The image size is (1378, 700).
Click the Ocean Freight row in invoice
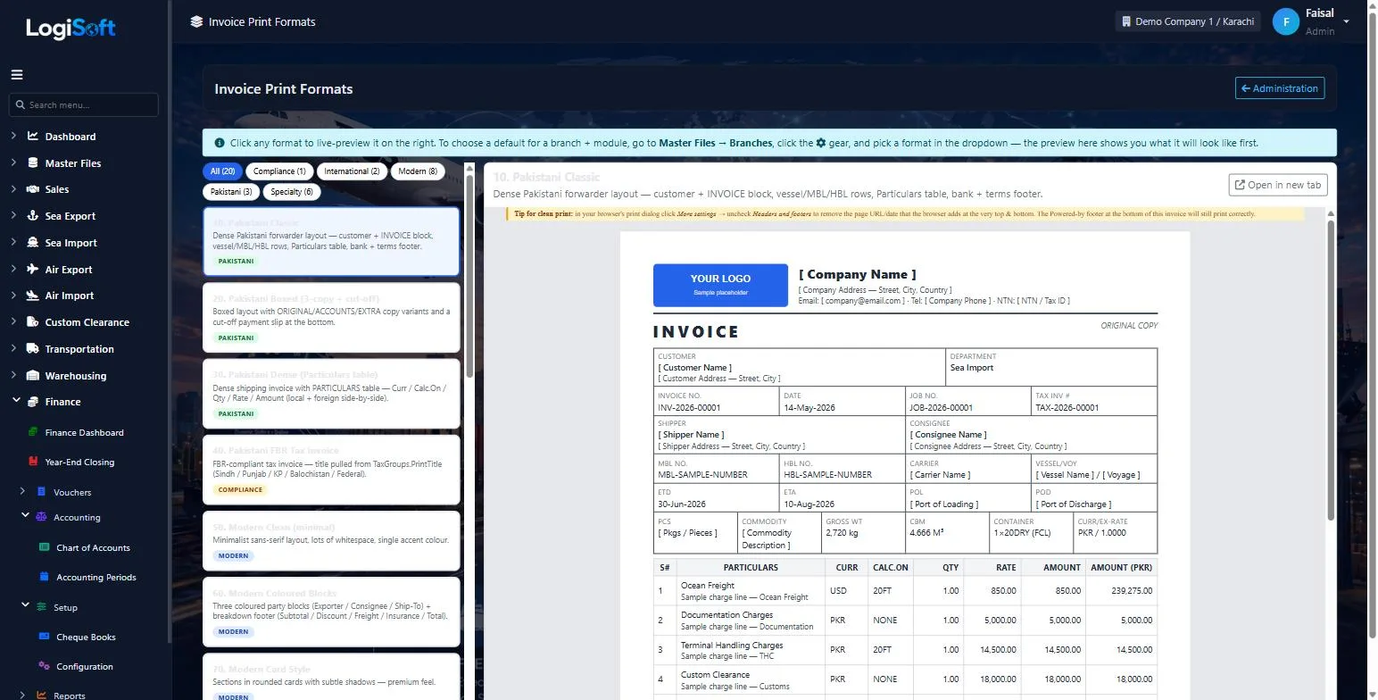[905, 590]
